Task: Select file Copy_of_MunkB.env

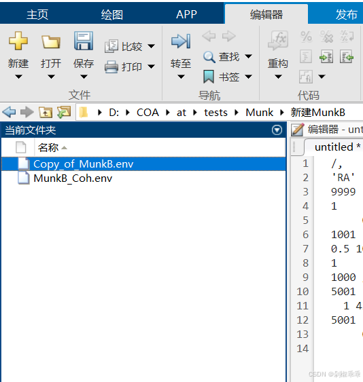Action: coord(143,164)
